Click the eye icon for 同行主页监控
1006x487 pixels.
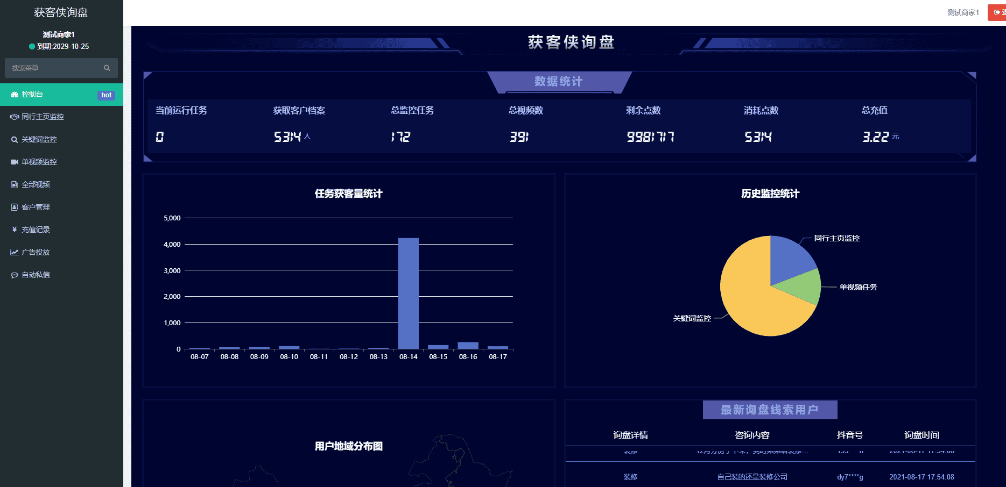click(14, 117)
